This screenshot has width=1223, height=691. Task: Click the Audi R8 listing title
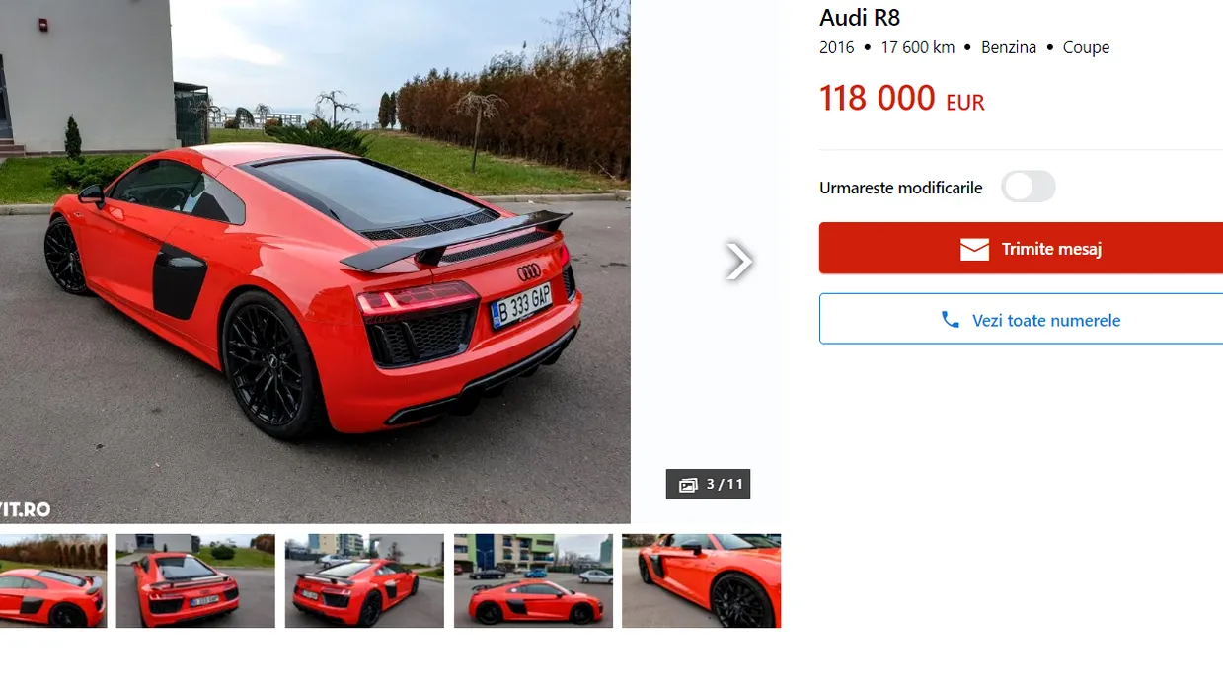pyautogui.click(x=860, y=17)
